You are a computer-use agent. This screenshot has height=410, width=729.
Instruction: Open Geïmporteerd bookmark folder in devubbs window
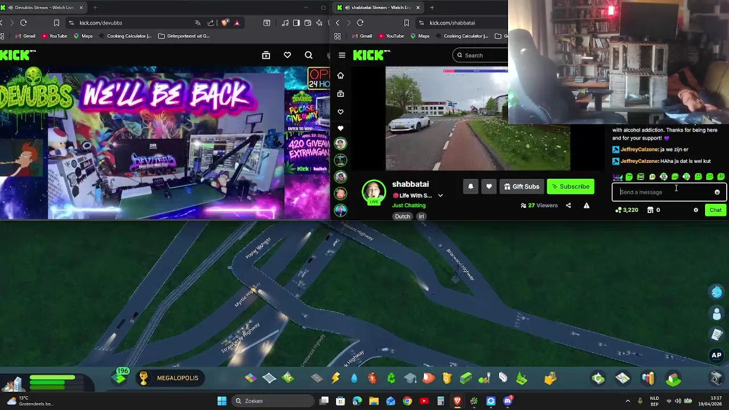(x=184, y=36)
